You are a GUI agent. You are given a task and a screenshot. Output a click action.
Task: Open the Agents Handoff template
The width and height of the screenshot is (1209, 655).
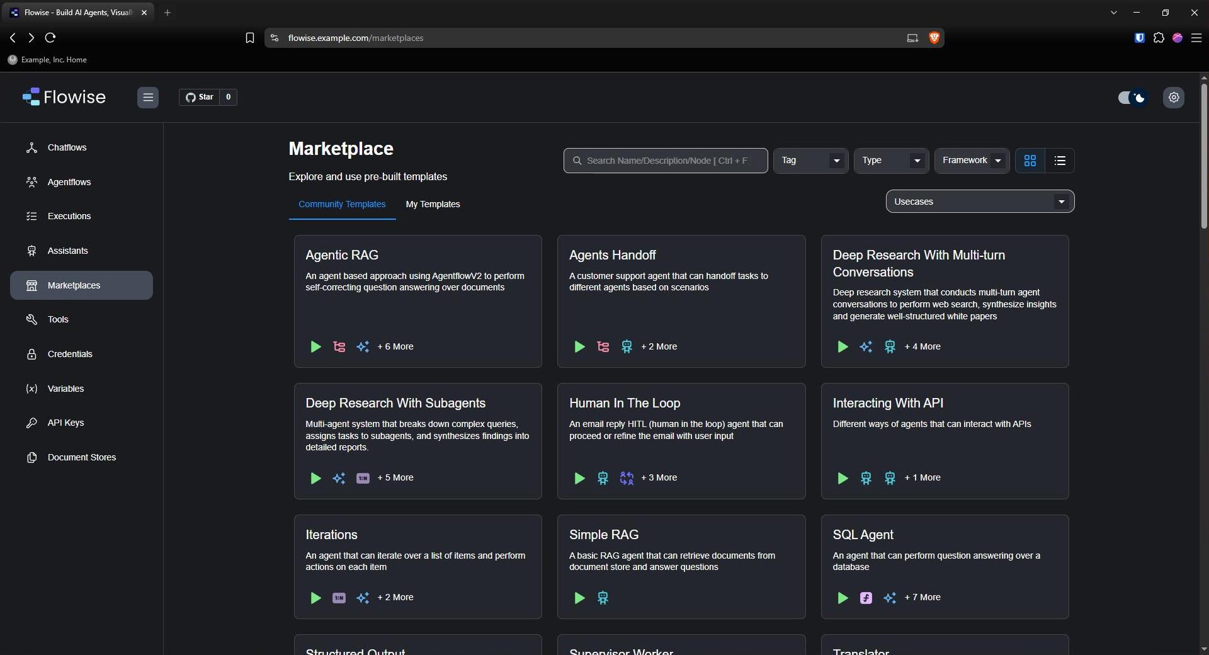[x=681, y=301]
